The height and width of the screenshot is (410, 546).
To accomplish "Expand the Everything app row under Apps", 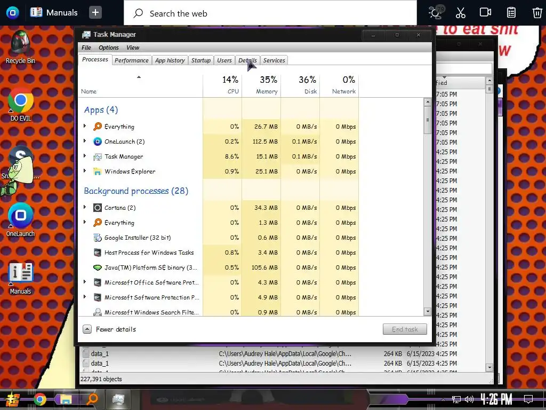I will [85, 126].
